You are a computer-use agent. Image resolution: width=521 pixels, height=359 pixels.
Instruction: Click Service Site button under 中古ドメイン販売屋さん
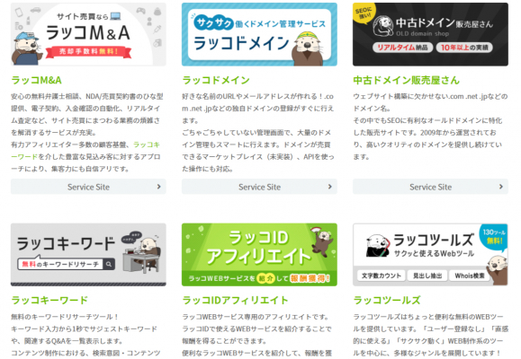(x=430, y=187)
